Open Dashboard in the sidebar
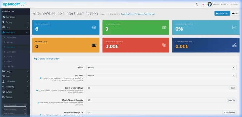Image resolution: width=242 pixels, height=117 pixels. (x=15, y=17)
